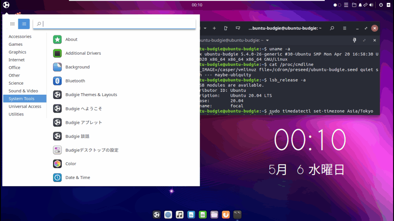Open Budgie Welcome from the dock
Image resolution: width=394 pixels, height=221 pixels.
point(156,215)
